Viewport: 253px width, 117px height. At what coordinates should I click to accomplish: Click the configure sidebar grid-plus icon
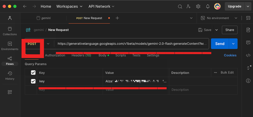point(10,92)
